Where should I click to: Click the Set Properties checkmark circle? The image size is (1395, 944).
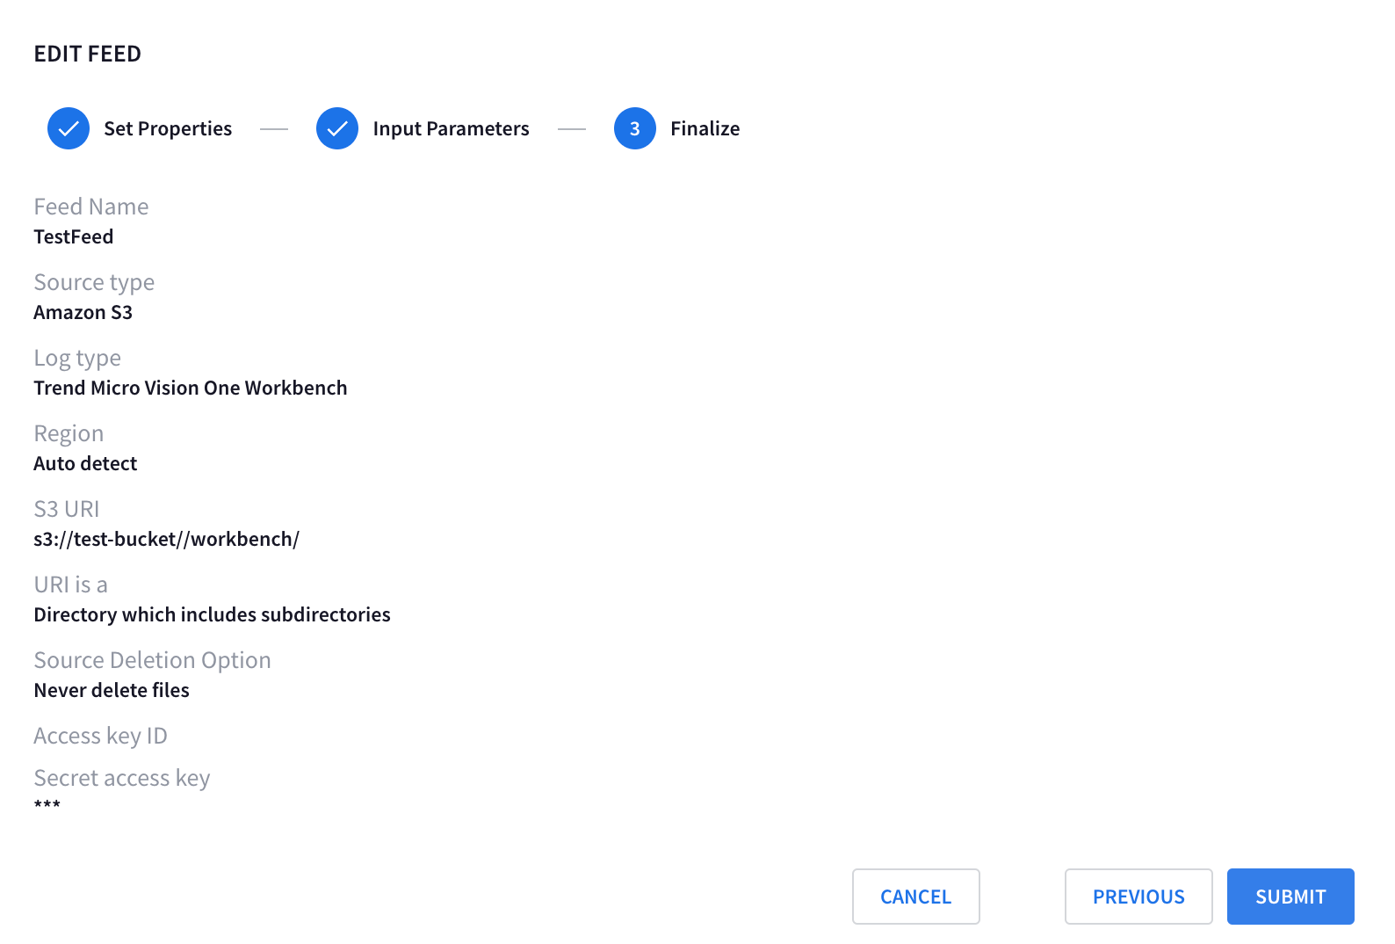pyautogui.click(x=68, y=128)
